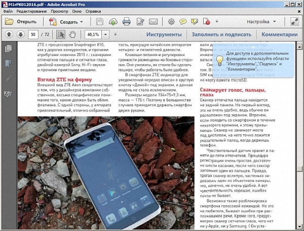304x231 pixels.
Task: Collapse the tooltip hint chevron
Action: tap(253, 47)
